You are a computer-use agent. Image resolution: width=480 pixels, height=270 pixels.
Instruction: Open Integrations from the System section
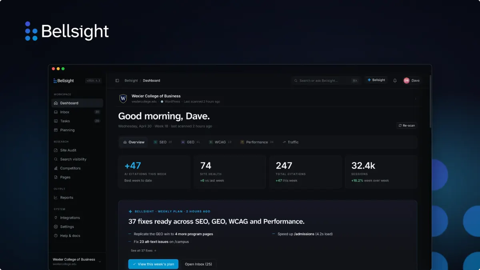[x=77, y=218]
